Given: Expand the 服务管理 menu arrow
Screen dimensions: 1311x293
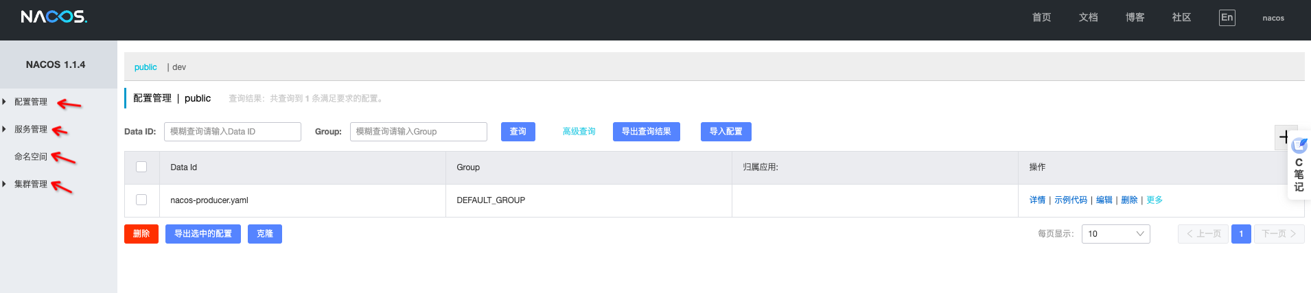Looking at the screenshot, I should [4, 129].
